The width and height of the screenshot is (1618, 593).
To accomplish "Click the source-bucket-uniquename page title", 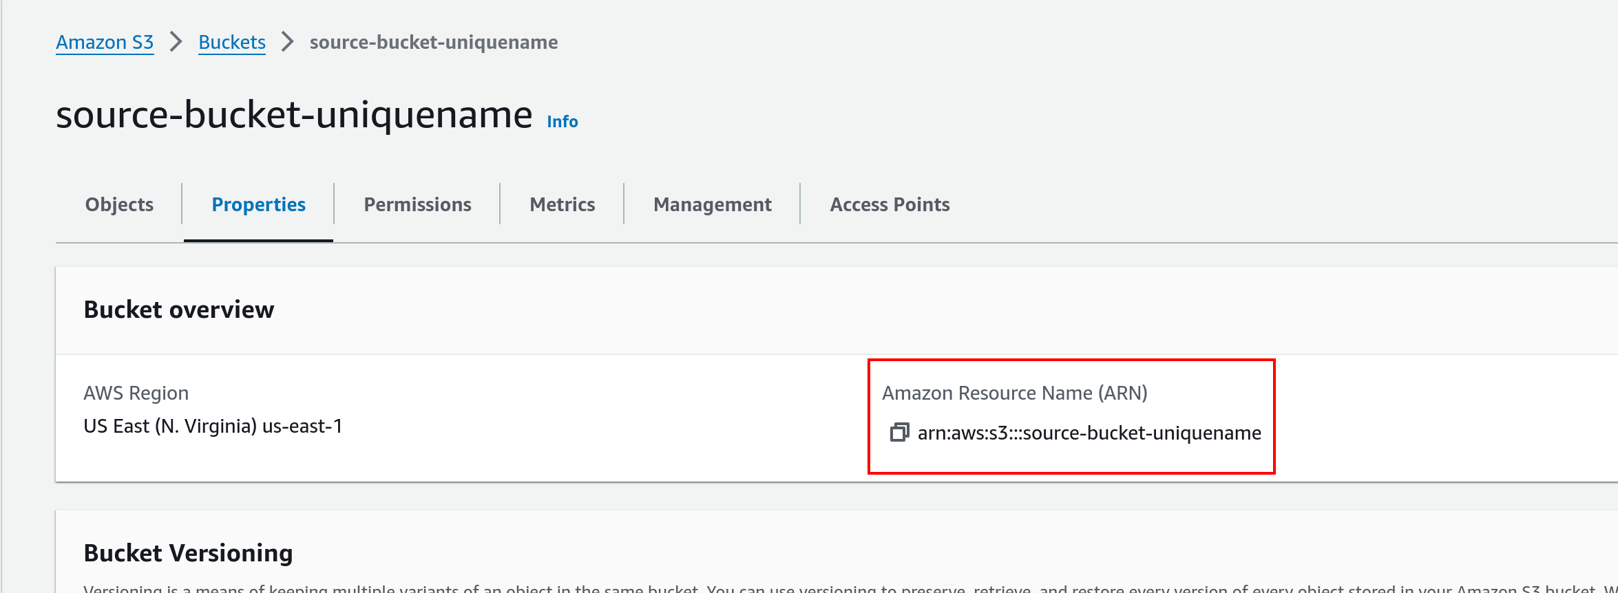I will [294, 115].
